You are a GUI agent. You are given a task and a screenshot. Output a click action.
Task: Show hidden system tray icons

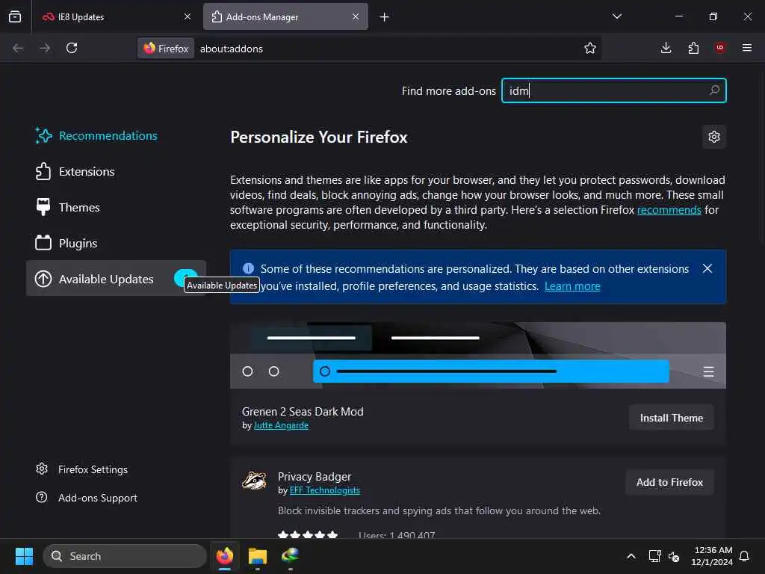(631, 556)
